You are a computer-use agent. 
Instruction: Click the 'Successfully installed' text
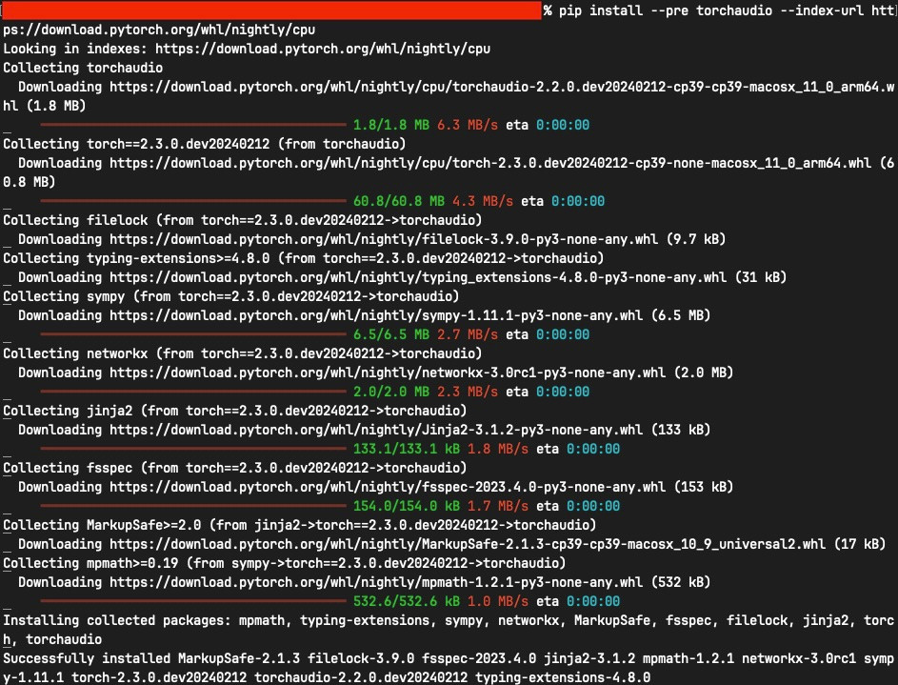[87, 658]
